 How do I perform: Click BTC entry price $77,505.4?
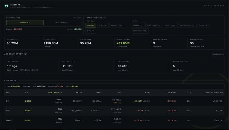click(77, 111)
